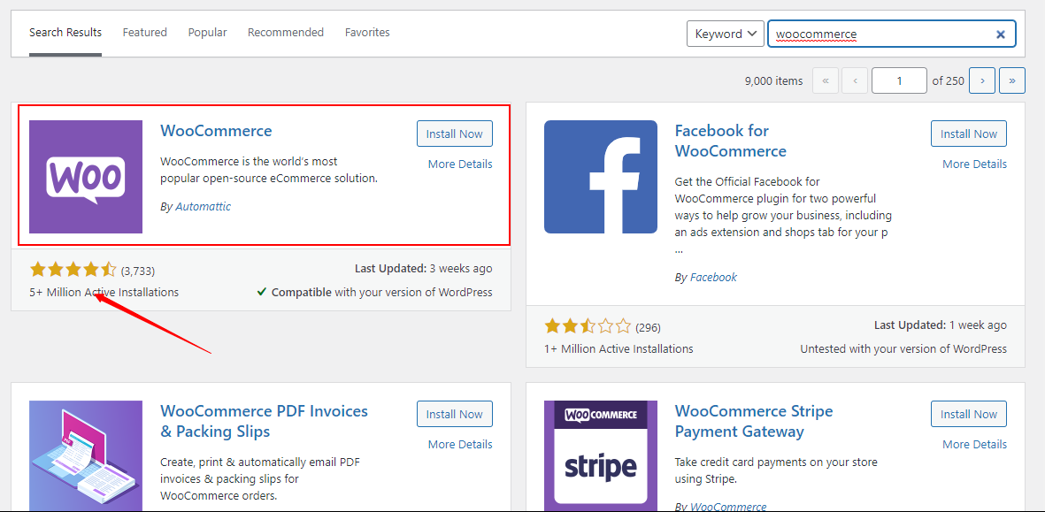Screen dimensions: 1045x512
Task: Click the PDF Invoices plugin illustration icon
Action: click(x=86, y=456)
